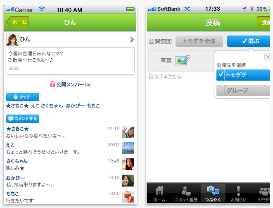Screen dimensions: 273x208
Task: Open comment author えこ at 20:03
Action: tap(10, 145)
